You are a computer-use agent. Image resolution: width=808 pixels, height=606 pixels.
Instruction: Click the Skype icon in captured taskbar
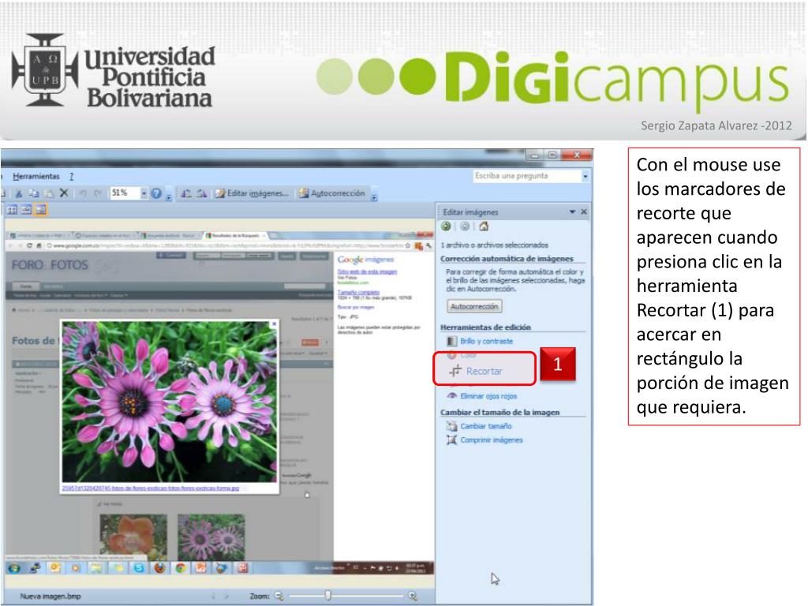(x=139, y=568)
